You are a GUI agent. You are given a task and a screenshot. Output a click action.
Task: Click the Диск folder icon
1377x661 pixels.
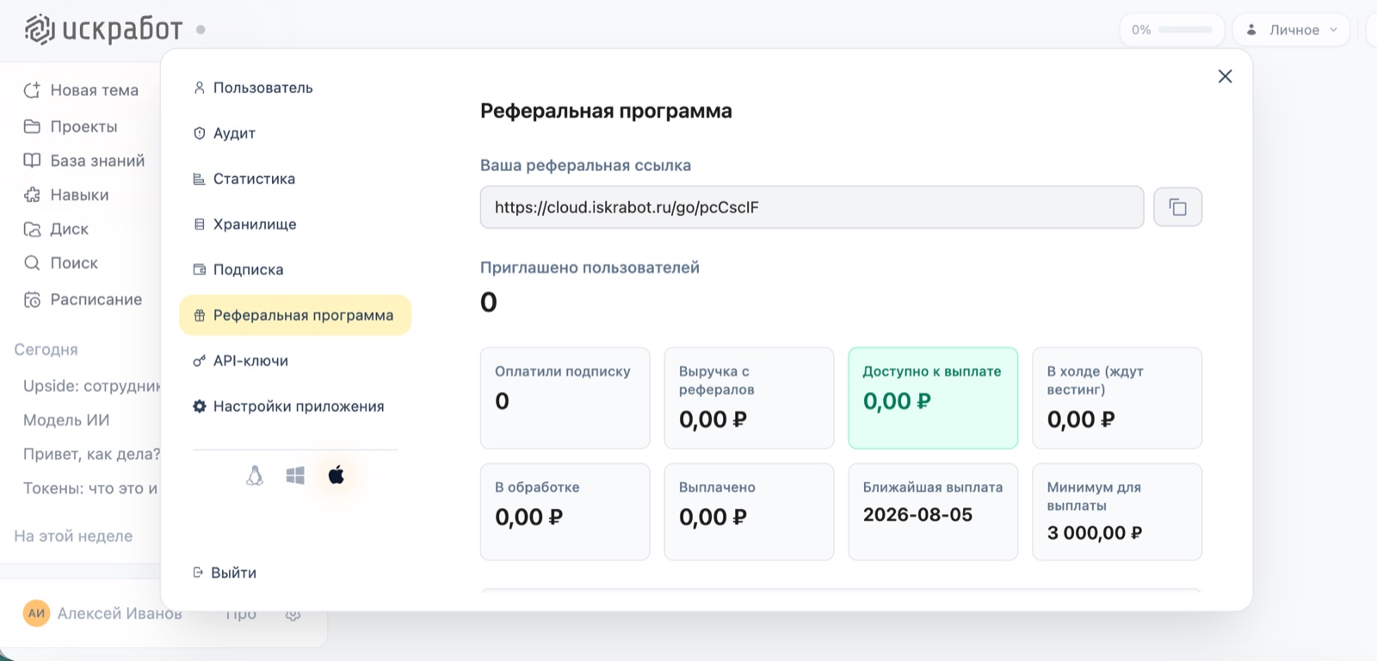click(32, 230)
